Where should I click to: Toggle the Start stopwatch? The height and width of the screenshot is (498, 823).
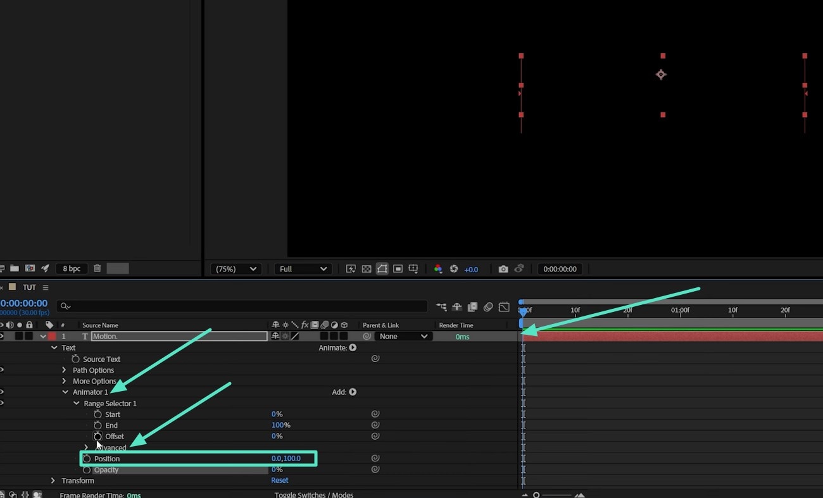pos(97,414)
